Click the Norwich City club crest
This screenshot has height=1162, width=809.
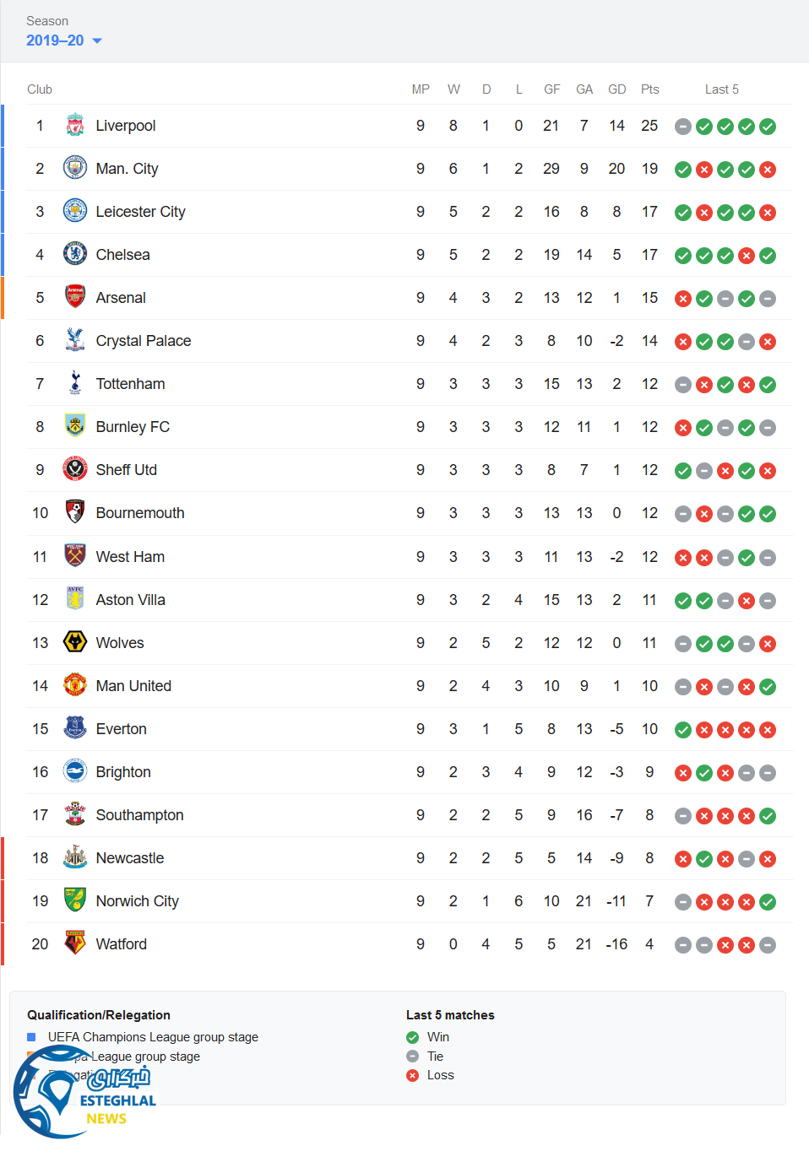tap(75, 901)
